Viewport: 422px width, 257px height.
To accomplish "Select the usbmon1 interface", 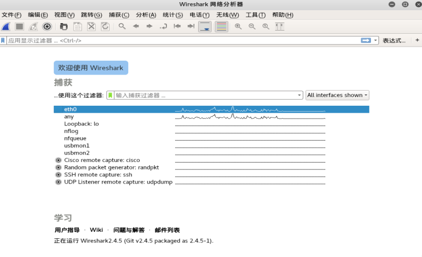I will point(212,145).
